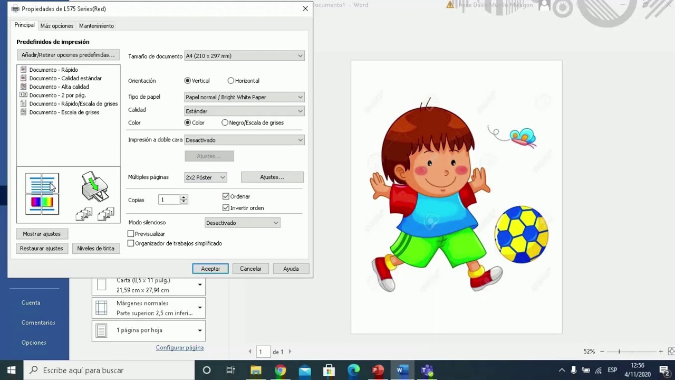Click the printer illustration icon
The height and width of the screenshot is (380, 675).
click(95, 186)
